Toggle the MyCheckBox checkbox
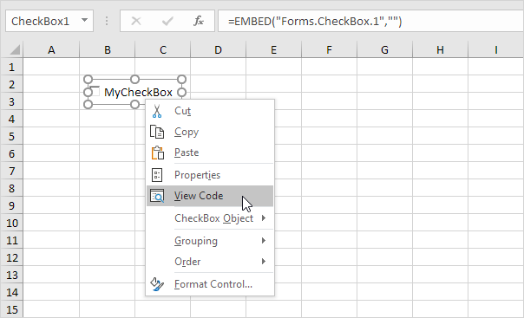 pyautogui.click(x=95, y=92)
